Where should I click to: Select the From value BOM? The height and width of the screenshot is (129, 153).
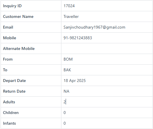click(x=68, y=59)
